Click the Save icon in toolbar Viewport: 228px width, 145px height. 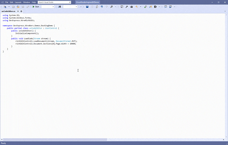coord(87,7)
